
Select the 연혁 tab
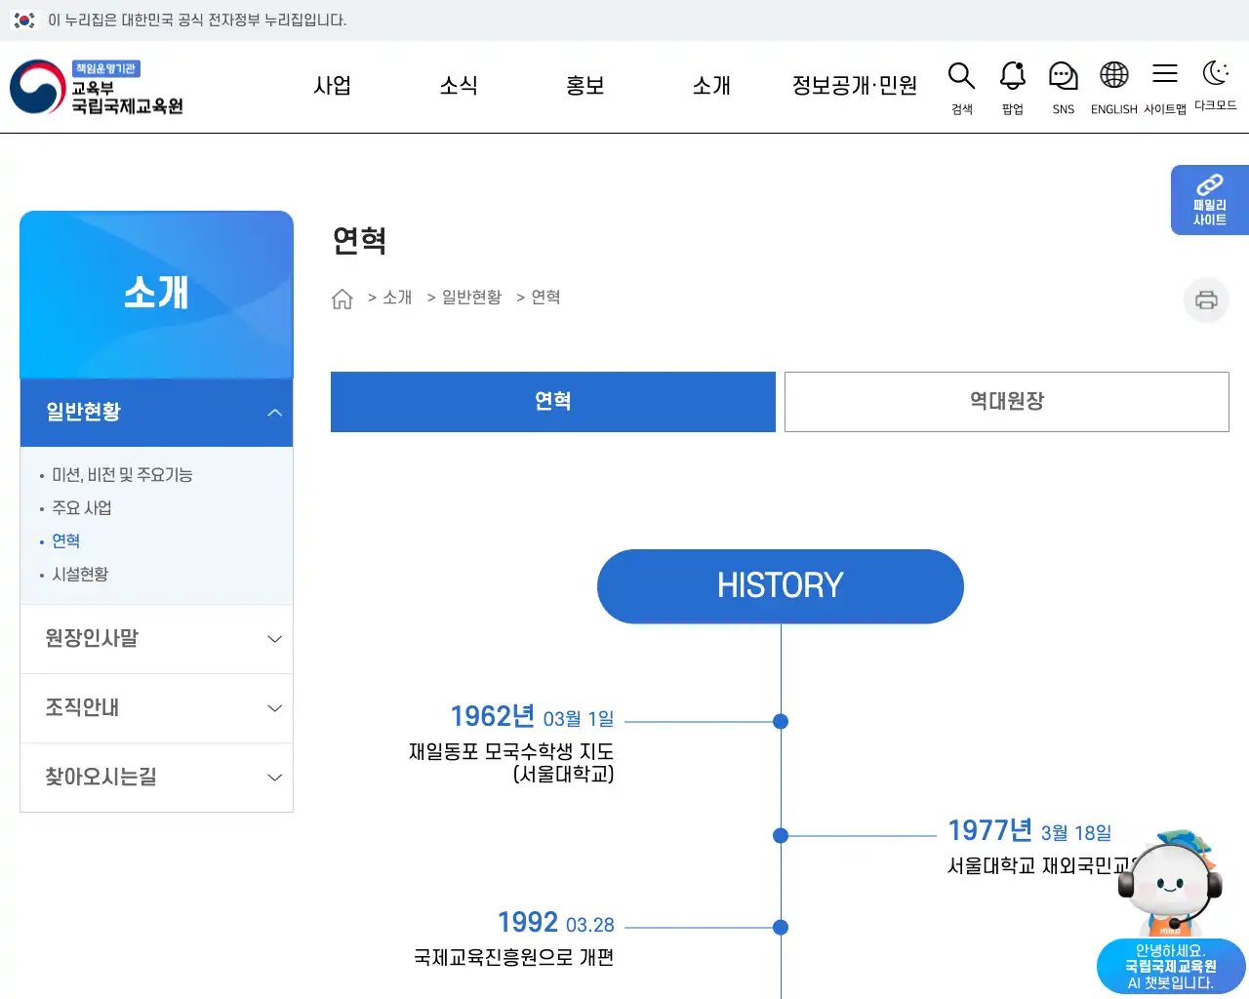pos(553,402)
